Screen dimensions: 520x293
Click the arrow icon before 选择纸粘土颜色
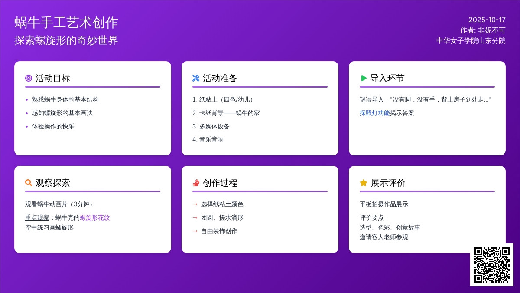click(195, 204)
